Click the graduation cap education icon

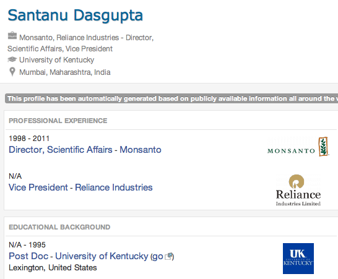click(12, 59)
